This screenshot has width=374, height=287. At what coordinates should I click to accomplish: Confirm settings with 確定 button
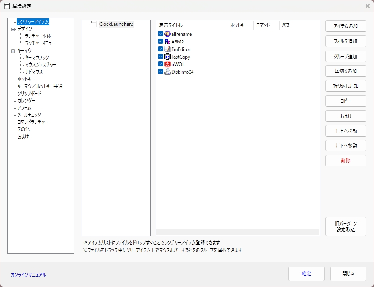tap(306, 274)
